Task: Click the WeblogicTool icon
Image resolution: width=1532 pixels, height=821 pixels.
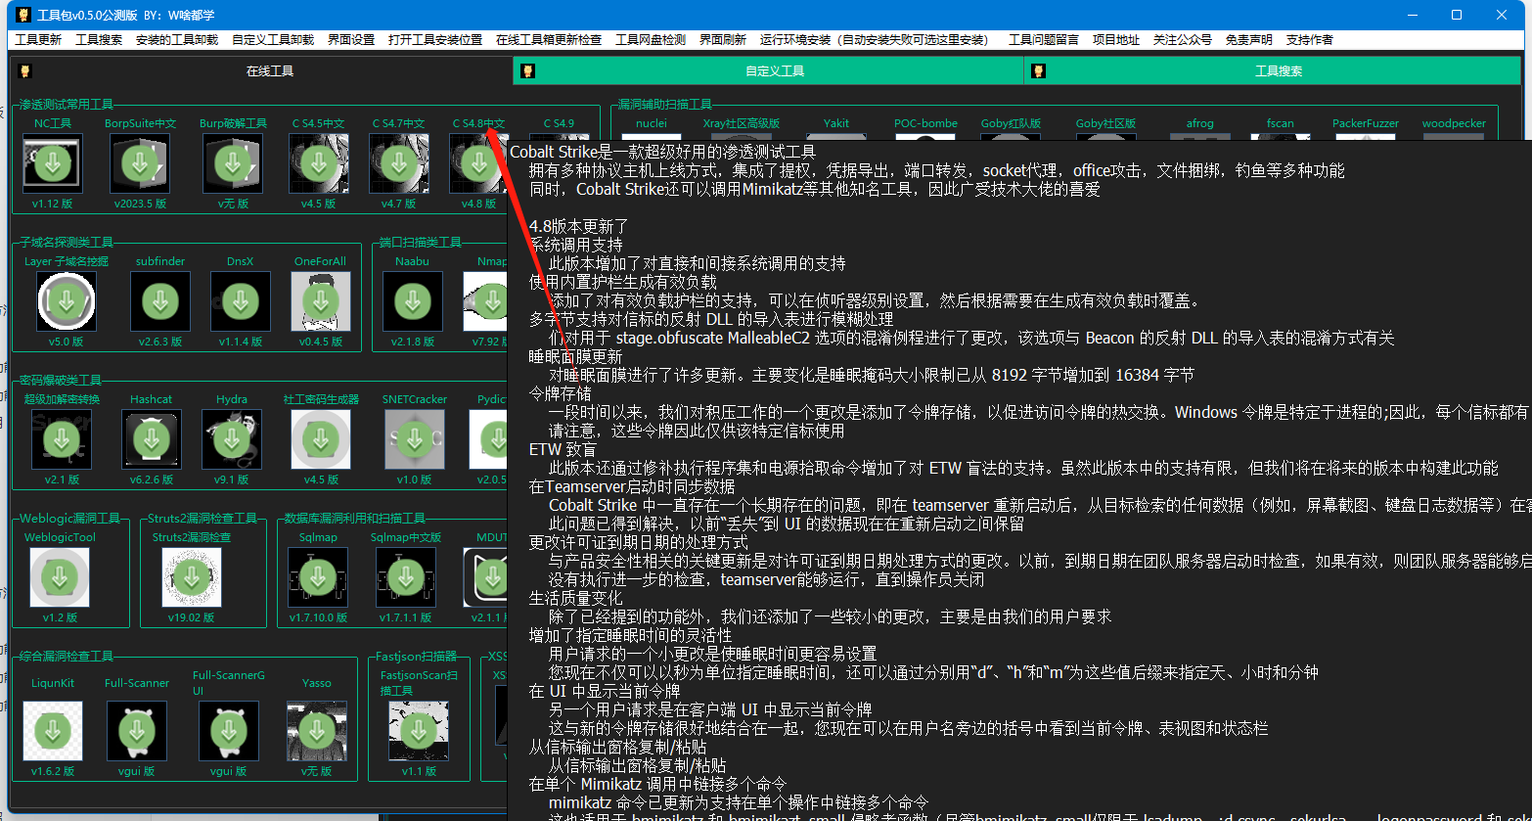Action: click(x=60, y=577)
